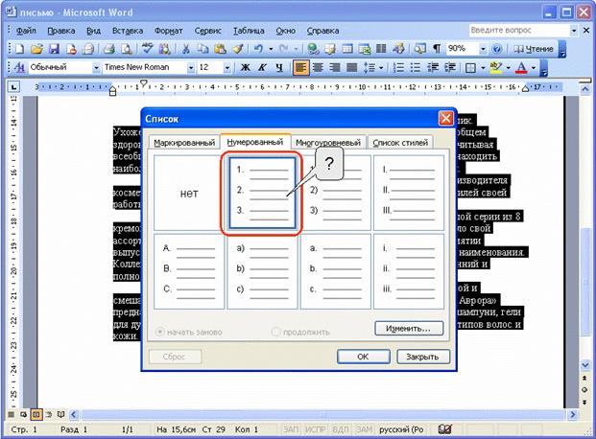Open the zoom level dropdown 90%
The image size is (596, 439).
click(x=477, y=48)
